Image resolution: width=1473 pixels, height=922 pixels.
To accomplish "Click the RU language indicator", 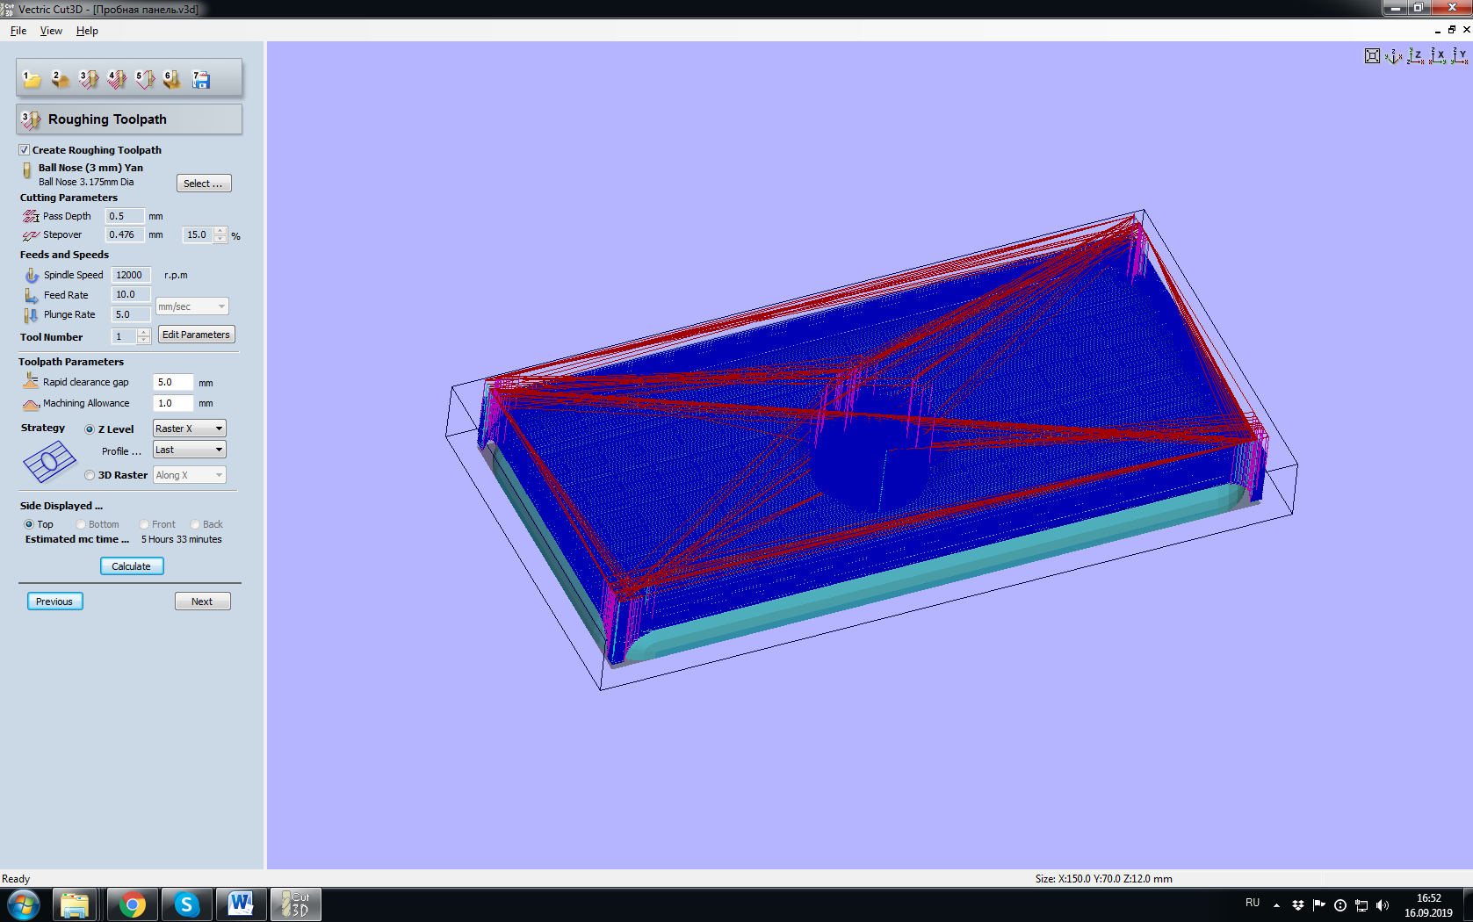I will pyautogui.click(x=1253, y=904).
